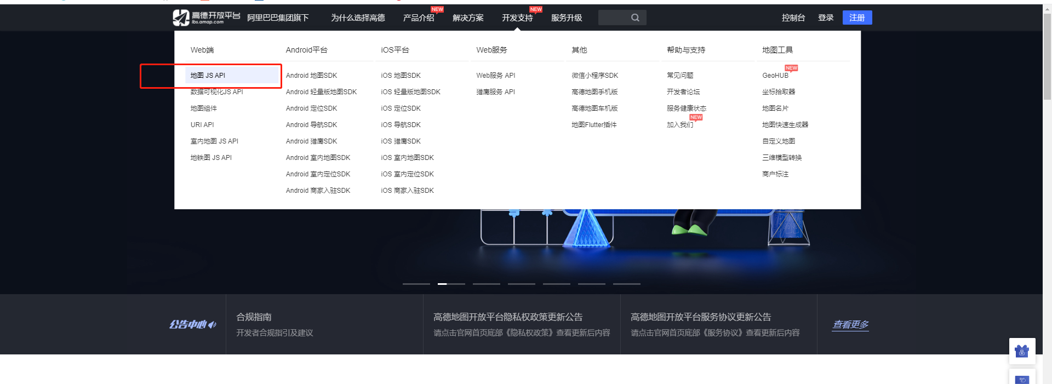Open the 产品介绍 menu

[x=419, y=18]
